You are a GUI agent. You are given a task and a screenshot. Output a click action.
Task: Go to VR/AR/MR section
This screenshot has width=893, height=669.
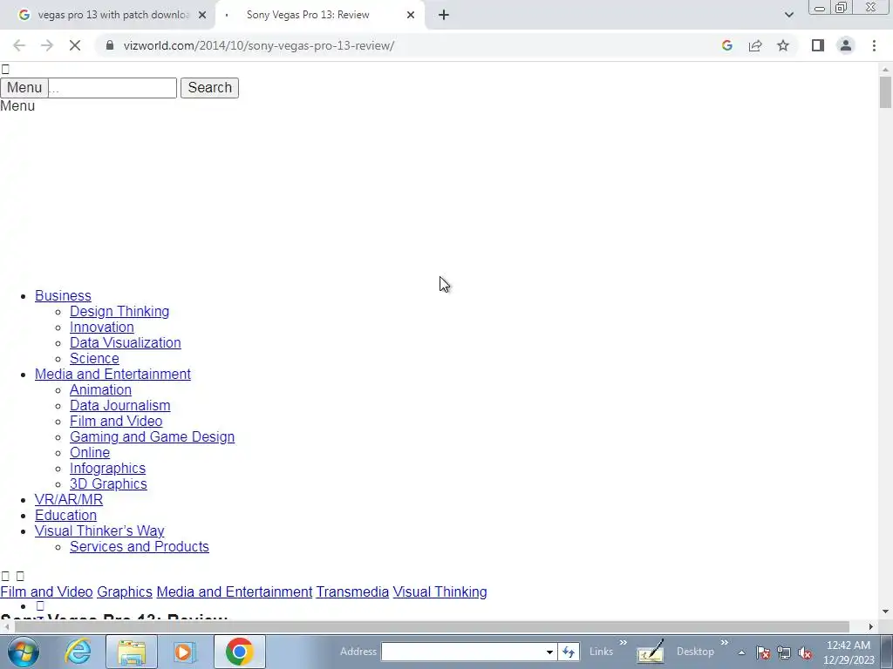69,499
